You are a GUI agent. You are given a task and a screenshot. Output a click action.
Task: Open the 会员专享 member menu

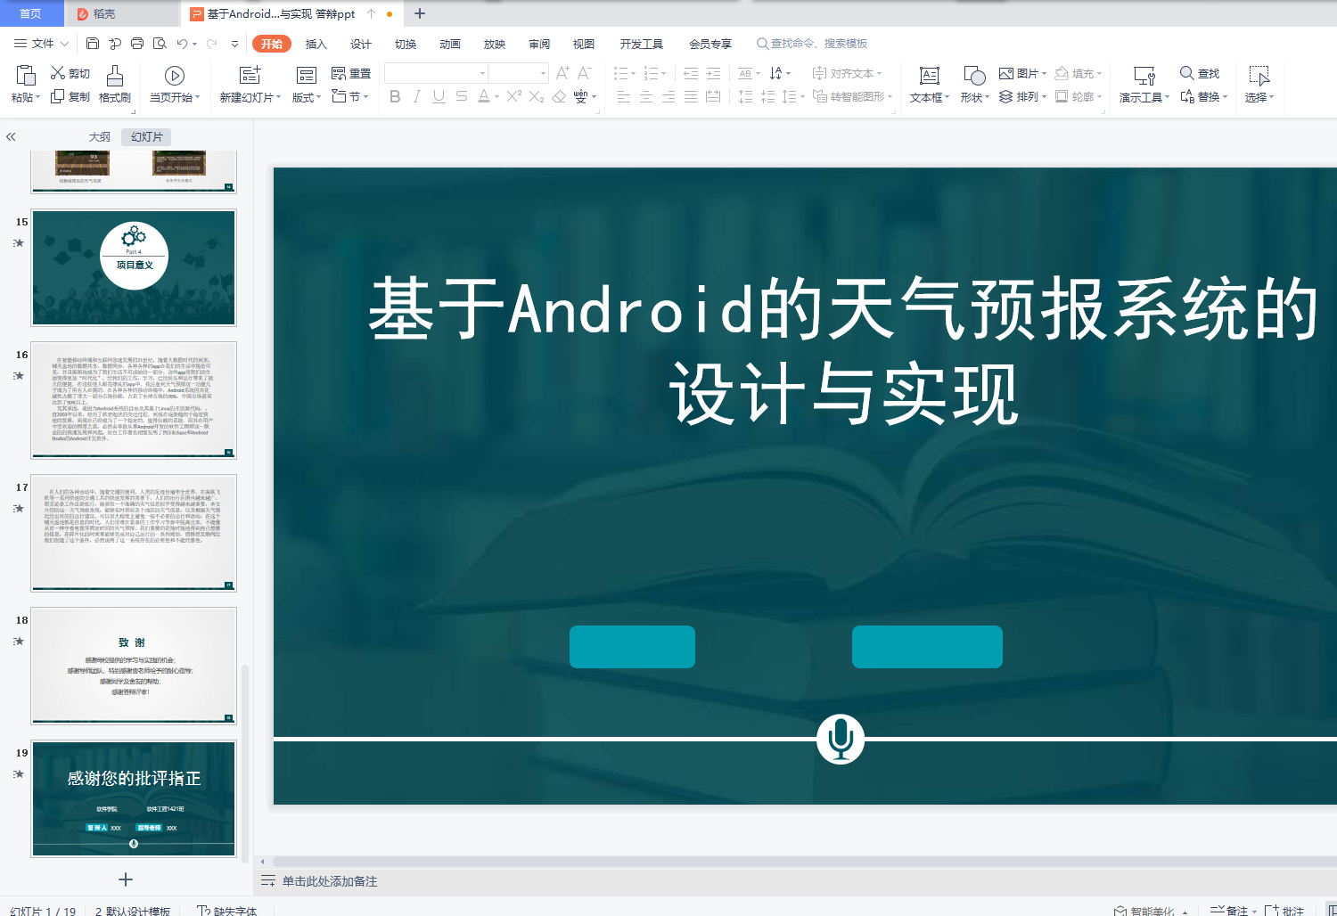point(710,44)
